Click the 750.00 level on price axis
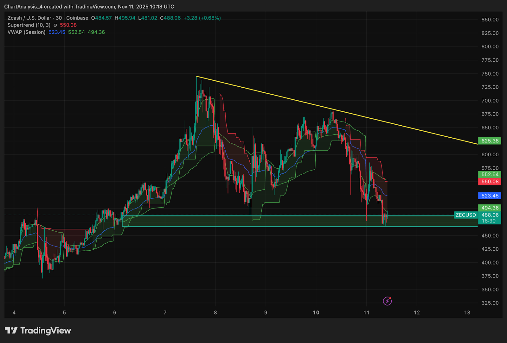The image size is (507, 343). coord(490,74)
